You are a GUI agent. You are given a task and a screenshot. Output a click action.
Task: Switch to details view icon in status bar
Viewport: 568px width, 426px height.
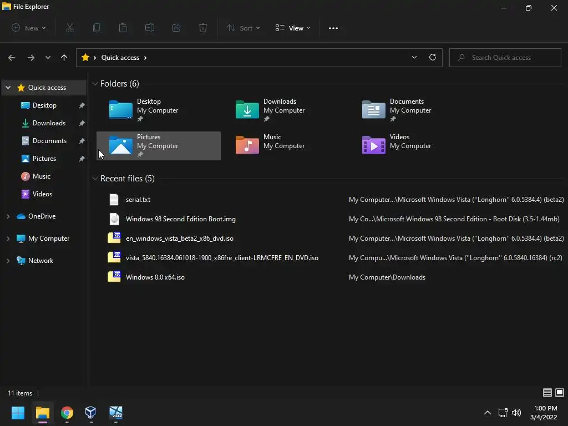point(547,393)
